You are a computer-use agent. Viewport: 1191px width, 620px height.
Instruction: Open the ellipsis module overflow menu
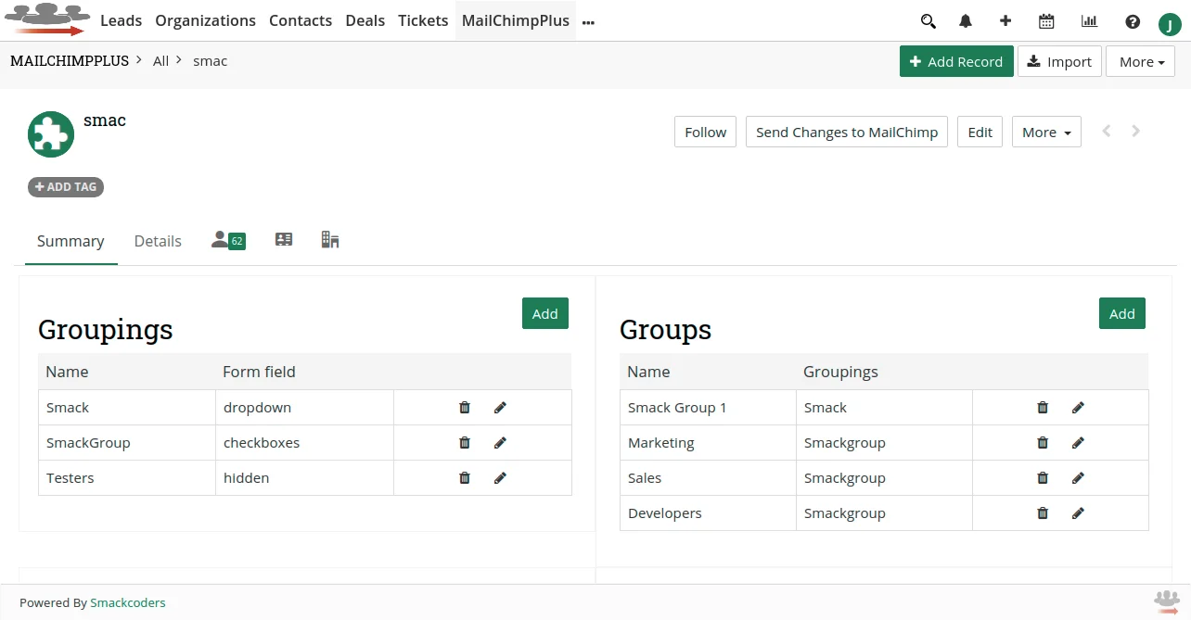pyautogui.click(x=588, y=20)
